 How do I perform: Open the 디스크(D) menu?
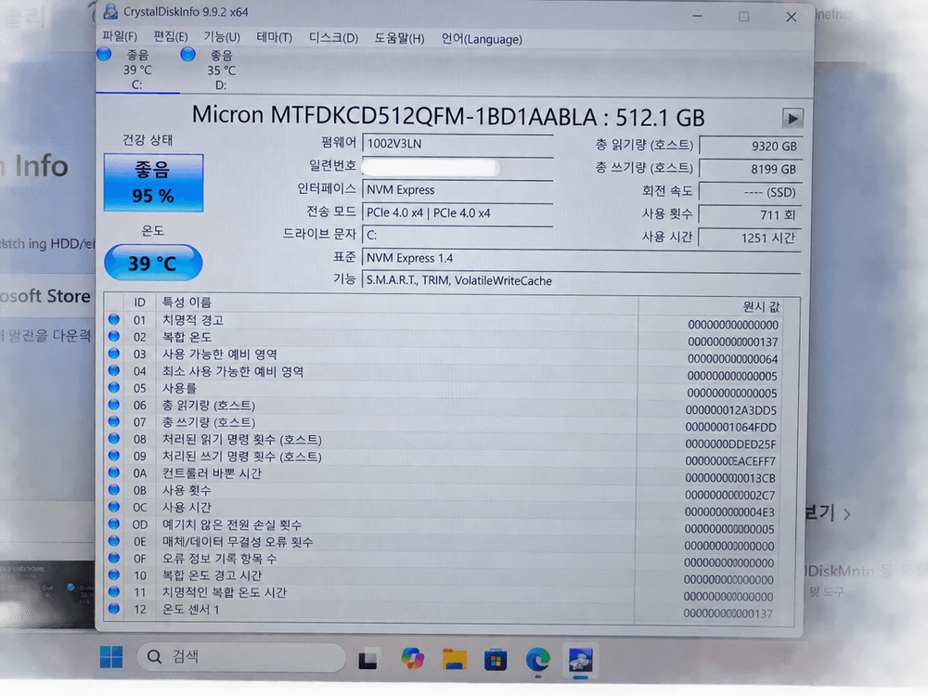[333, 38]
